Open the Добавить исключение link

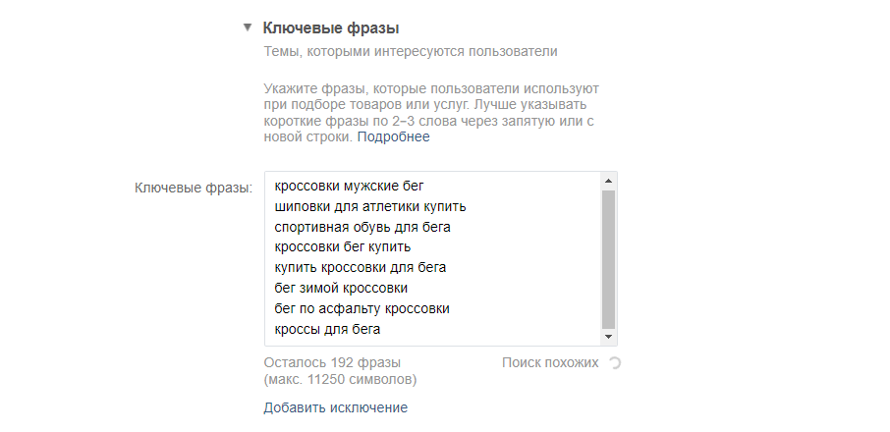(x=335, y=407)
